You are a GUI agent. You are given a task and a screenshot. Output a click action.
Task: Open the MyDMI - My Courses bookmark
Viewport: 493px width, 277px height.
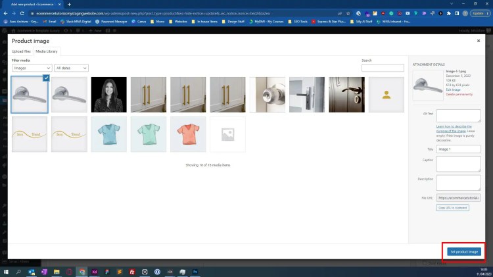pos(266,22)
